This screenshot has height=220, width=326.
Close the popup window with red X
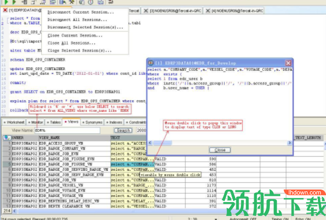click(288, 63)
